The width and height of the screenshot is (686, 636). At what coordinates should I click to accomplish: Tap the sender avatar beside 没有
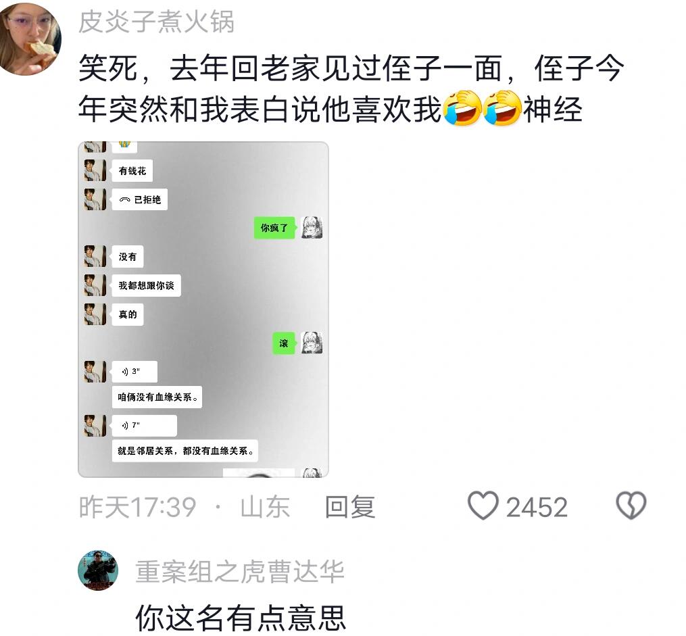click(x=95, y=256)
